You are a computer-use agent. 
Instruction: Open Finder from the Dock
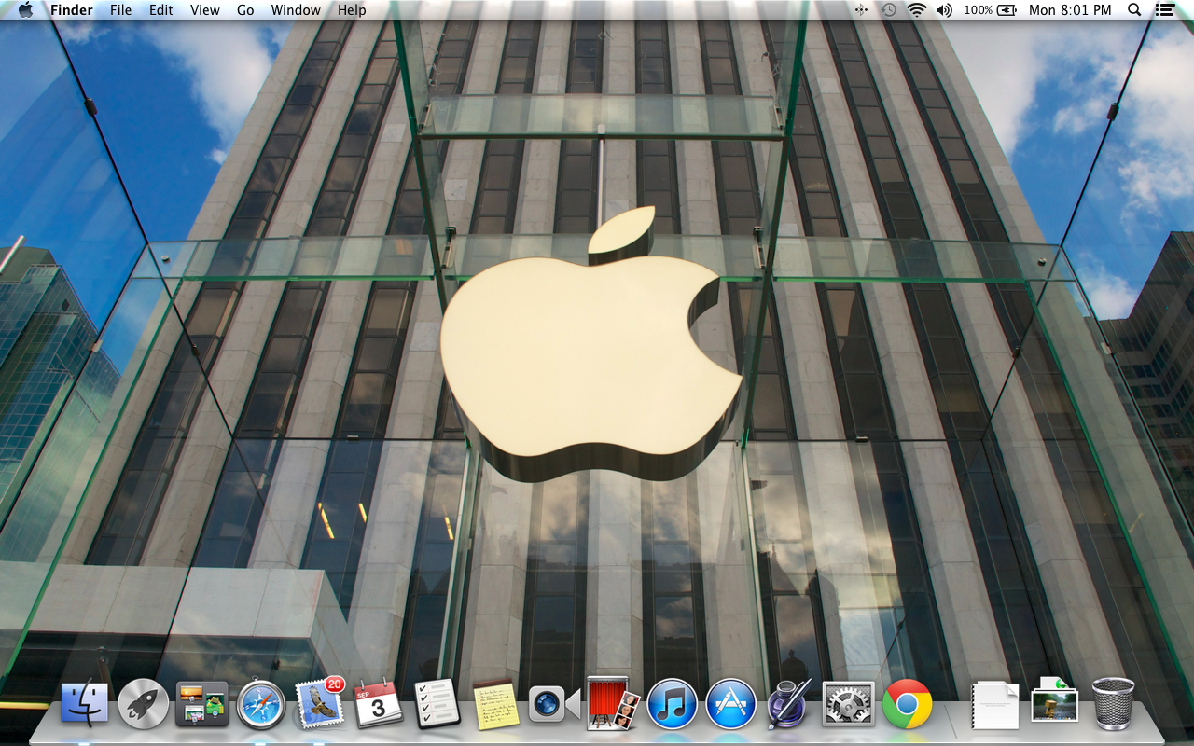click(x=85, y=704)
